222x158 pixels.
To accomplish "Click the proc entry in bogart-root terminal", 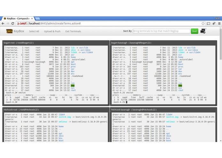I will (73, 67).
